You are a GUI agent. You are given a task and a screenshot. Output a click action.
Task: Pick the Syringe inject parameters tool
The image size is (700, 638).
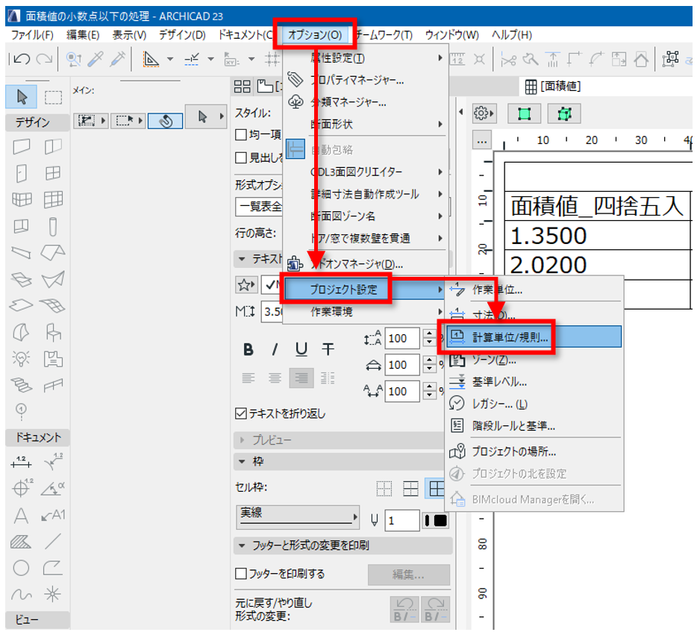coord(117,59)
